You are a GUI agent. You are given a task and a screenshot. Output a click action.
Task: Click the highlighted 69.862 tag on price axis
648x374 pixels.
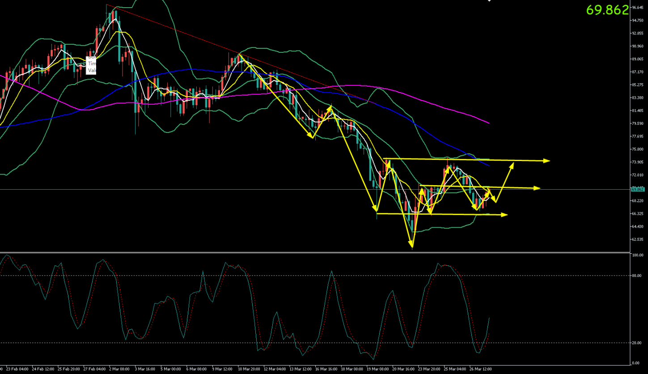pos(637,189)
